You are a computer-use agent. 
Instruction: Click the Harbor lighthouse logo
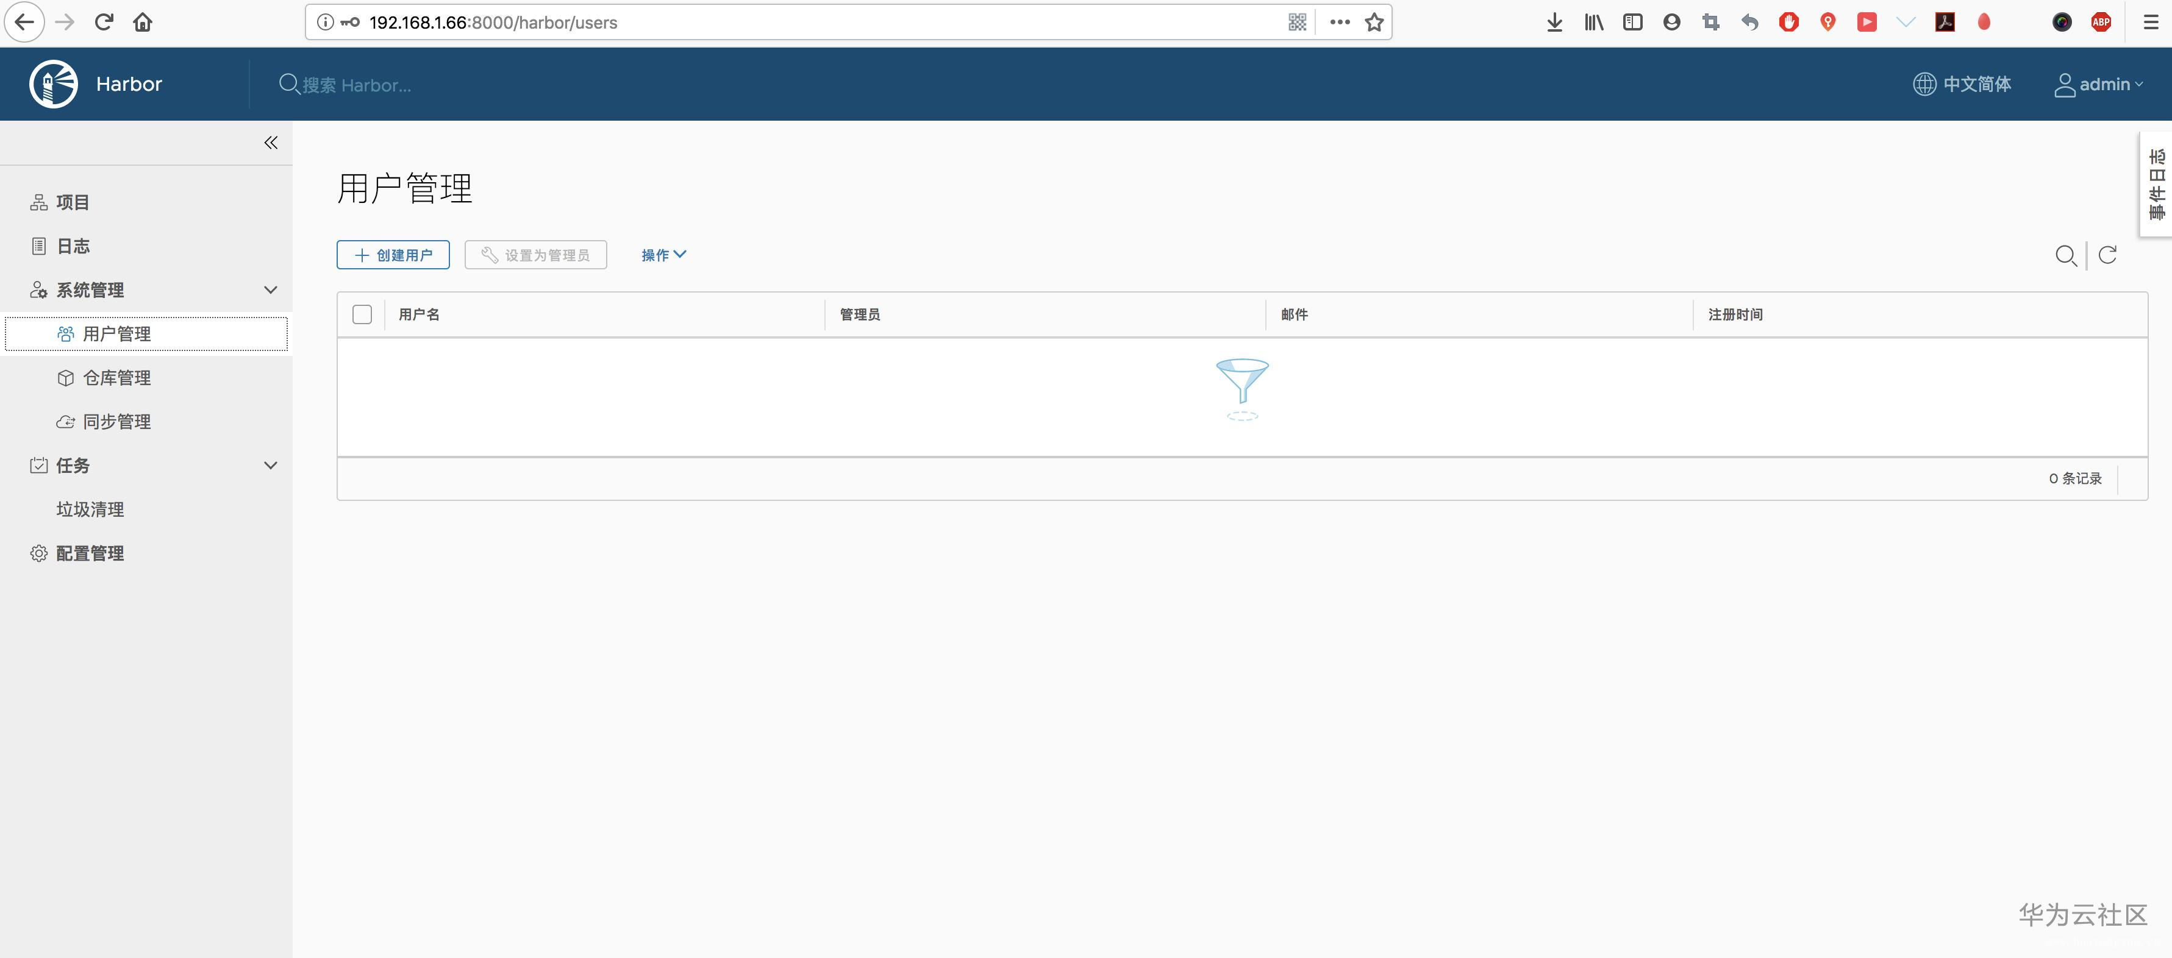[53, 83]
